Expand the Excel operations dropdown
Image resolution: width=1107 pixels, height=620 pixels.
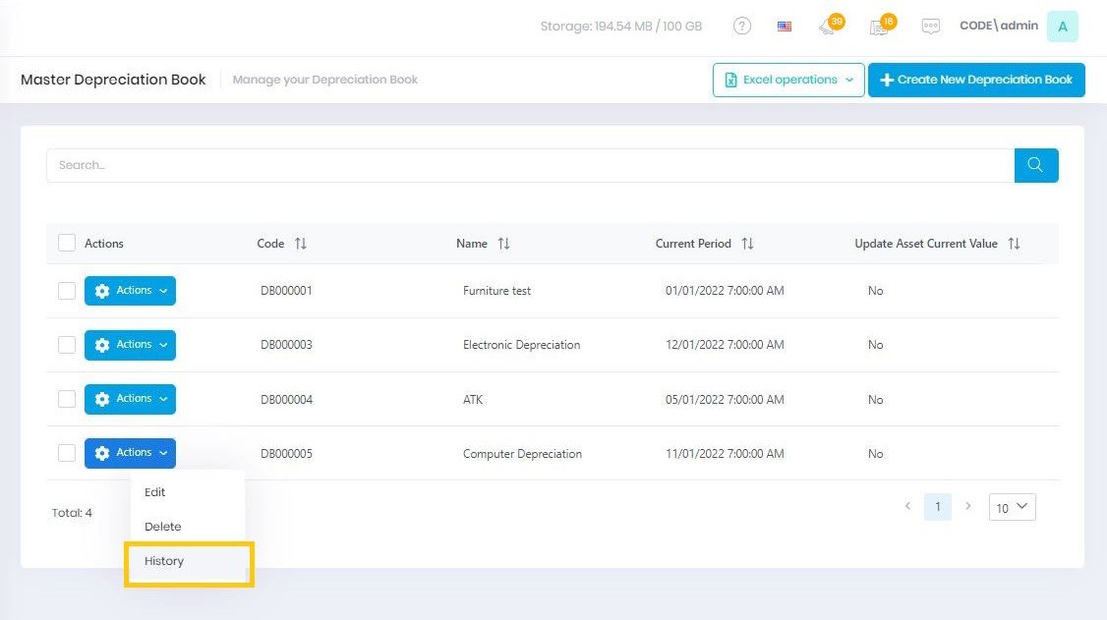click(788, 81)
